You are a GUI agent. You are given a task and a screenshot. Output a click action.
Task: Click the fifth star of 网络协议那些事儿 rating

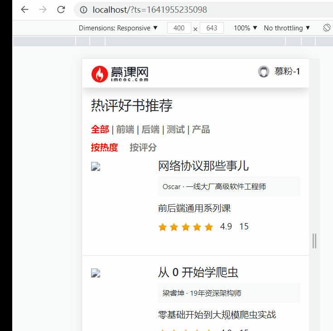tap(209, 227)
